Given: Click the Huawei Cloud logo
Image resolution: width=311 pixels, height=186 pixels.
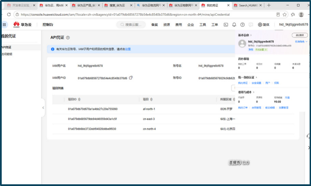Looking at the screenshot, I should 22,25.
